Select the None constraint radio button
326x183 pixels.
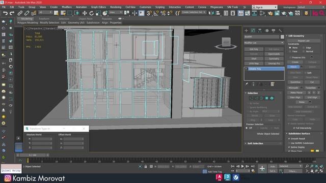coord(290,48)
